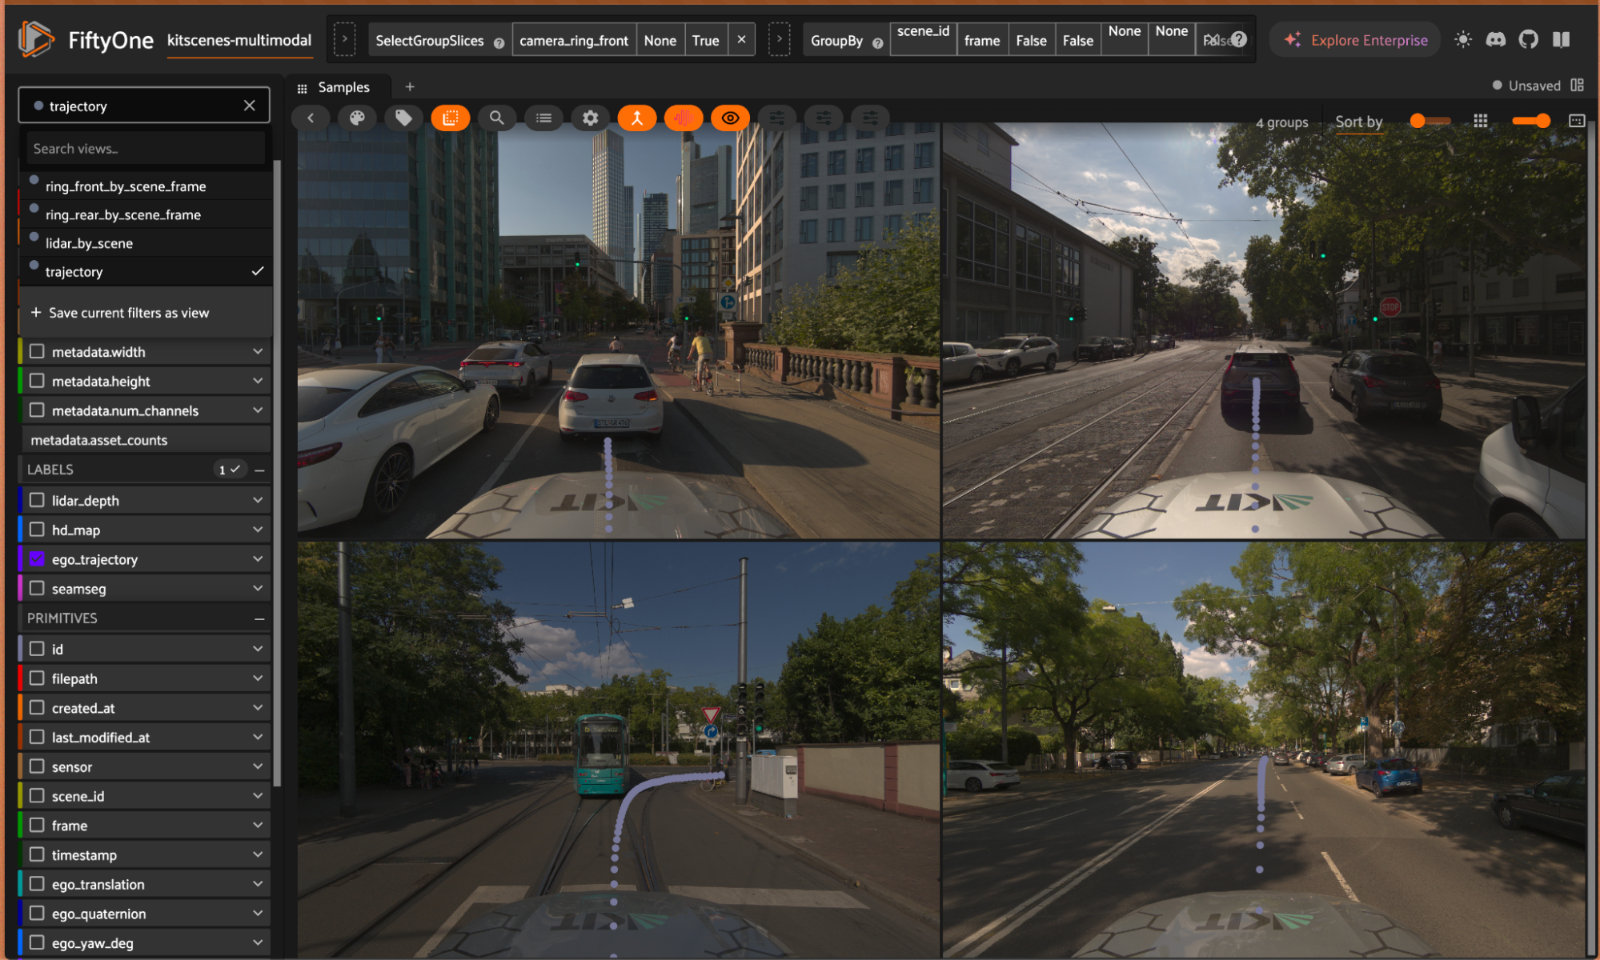Toggle the light/dark theme sun icon
The image size is (1600, 960).
1463,39
